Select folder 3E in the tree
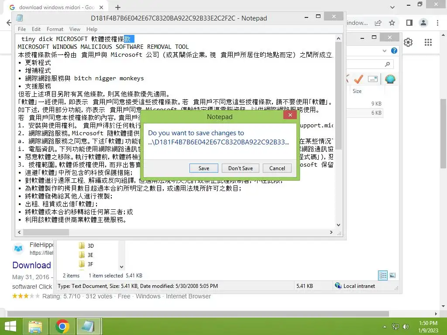The height and width of the screenshot is (335, 447). pyautogui.click(x=86, y=255)
